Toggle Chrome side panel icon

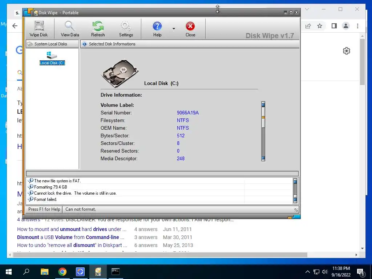pos(334,26)
